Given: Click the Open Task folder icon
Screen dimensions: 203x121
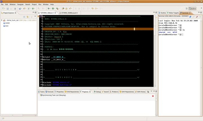Looking at the screenshot, I should (67, 8).
